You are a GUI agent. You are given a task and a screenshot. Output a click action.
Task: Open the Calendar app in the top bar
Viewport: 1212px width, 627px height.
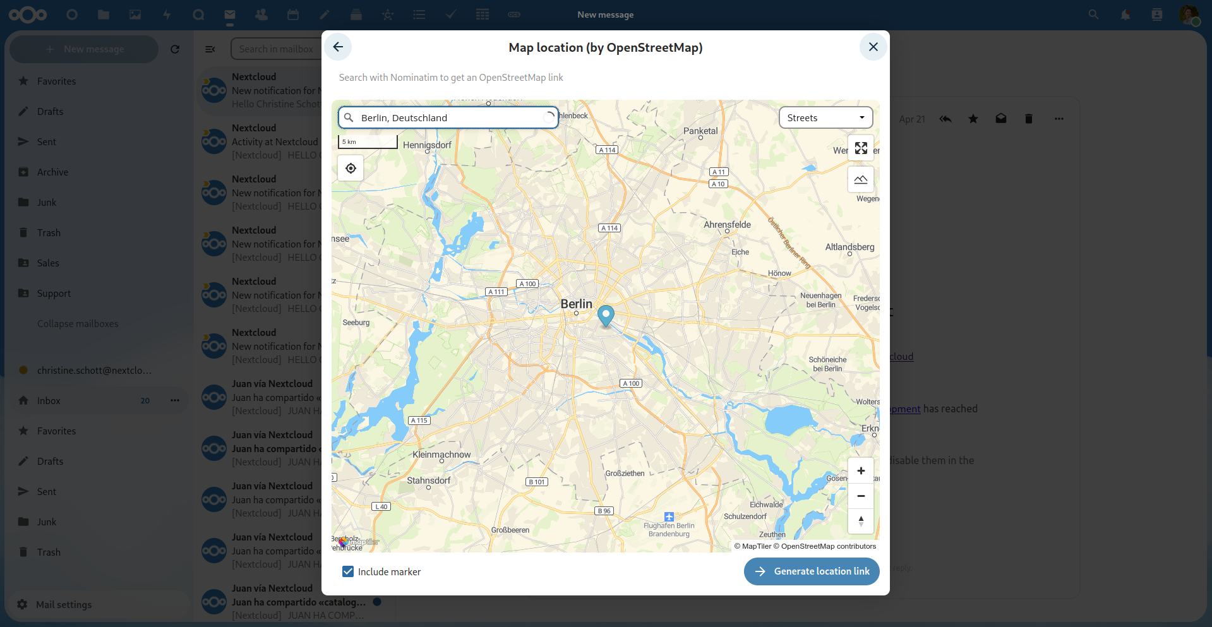pyautogui.click(x=293, y=15)
